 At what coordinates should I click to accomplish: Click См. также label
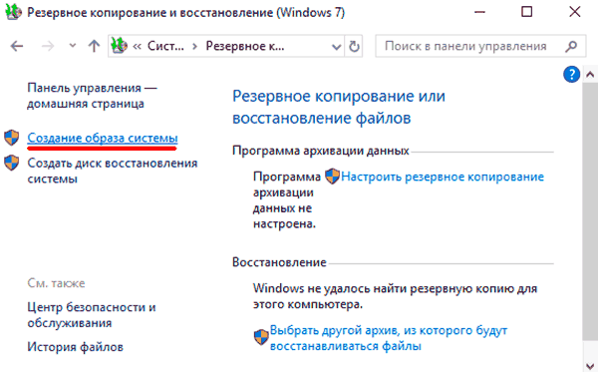[56, 283]
